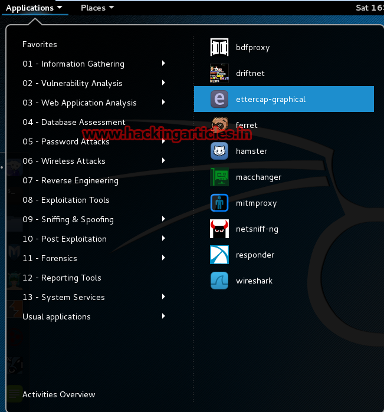Open hamster by its name
384x412 pixels.
click(251, 151)
